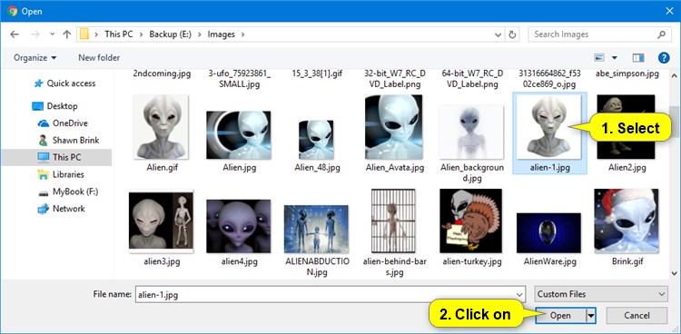Open help with the question mark icon
The height and width of the screenshot is (334, 681).
(664, 57)
